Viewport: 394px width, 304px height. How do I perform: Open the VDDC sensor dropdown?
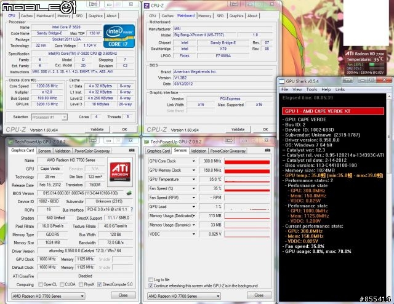(194, 234)
